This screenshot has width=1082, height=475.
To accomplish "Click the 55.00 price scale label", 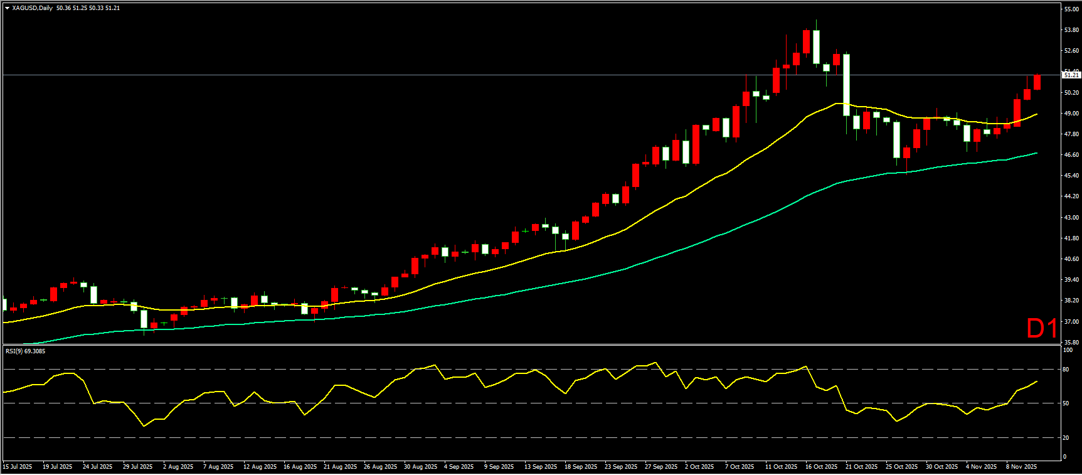I will [x=1071, y=9].
